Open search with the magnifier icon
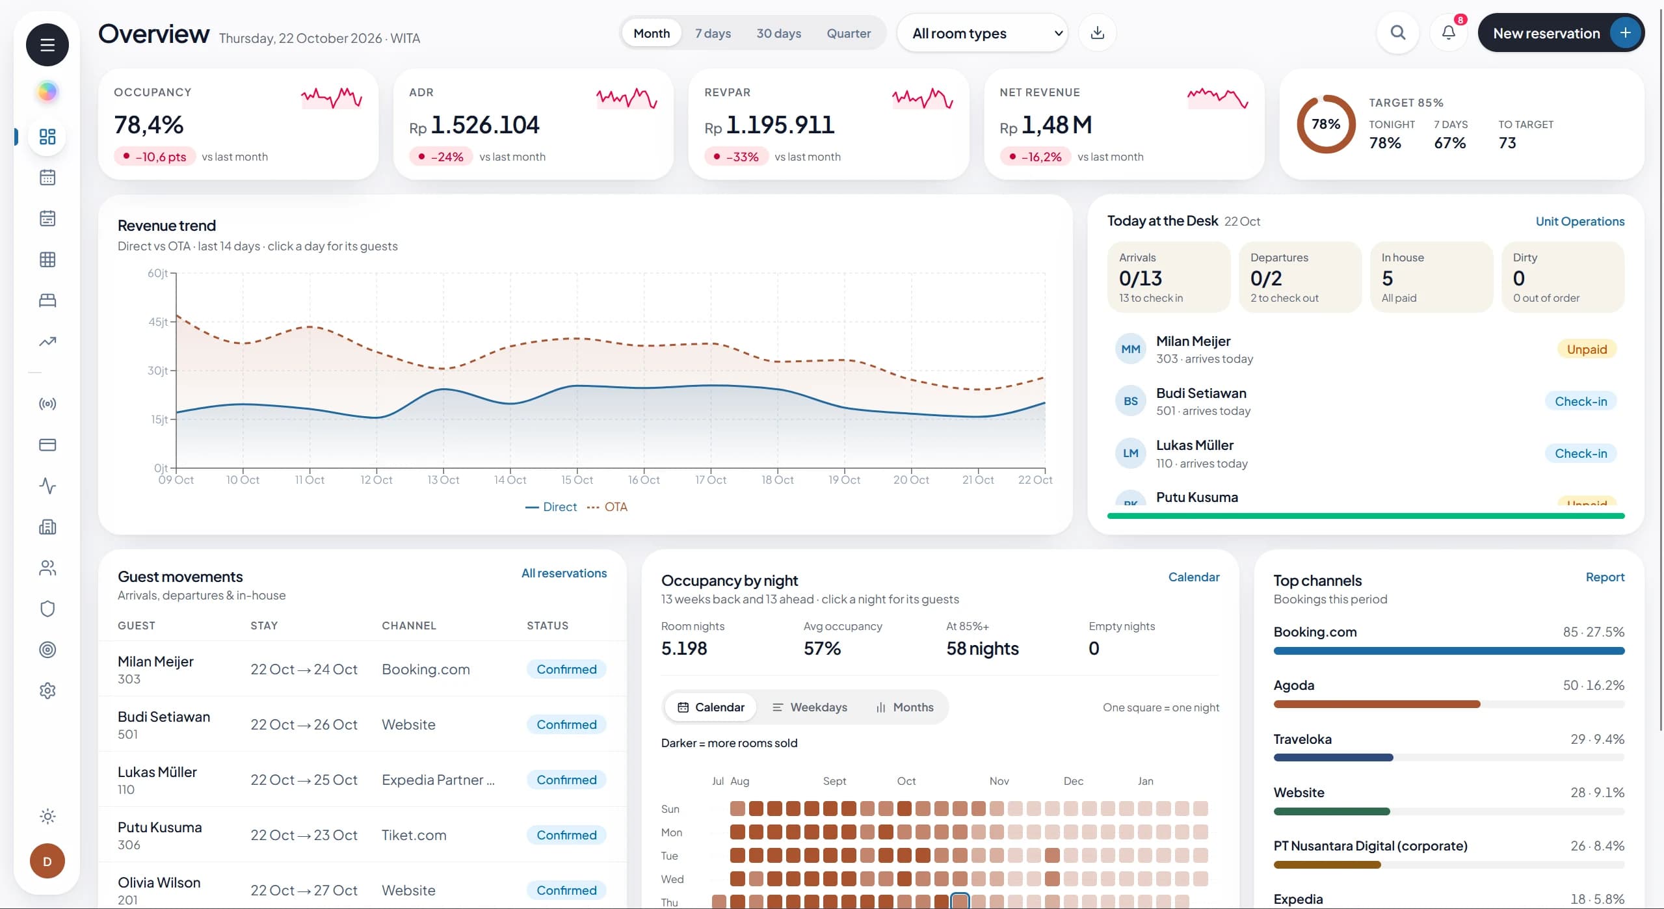The width and height of the screenshot is (1664, 909). [1397, 33]
